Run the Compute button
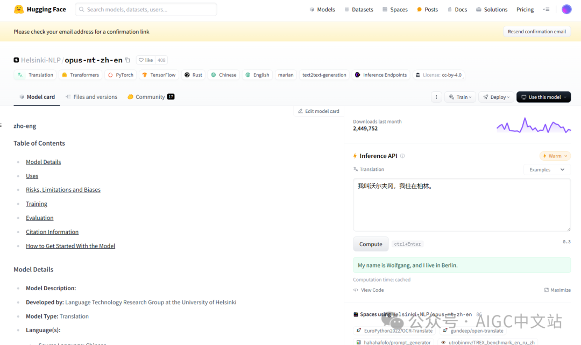This screenshot has width=581, height=345. pos(371,244)
